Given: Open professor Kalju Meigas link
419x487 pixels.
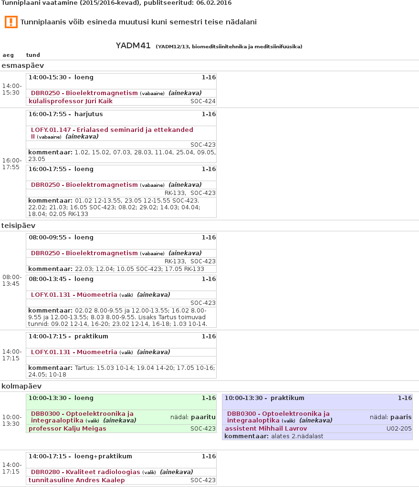Looking at the screenshot, I should click(67, 429).
